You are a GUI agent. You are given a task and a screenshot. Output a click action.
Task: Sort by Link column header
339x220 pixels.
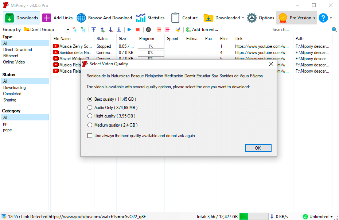263,39
